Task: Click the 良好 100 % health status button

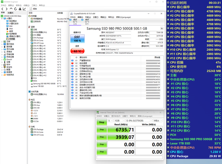Action: [77, 38]
